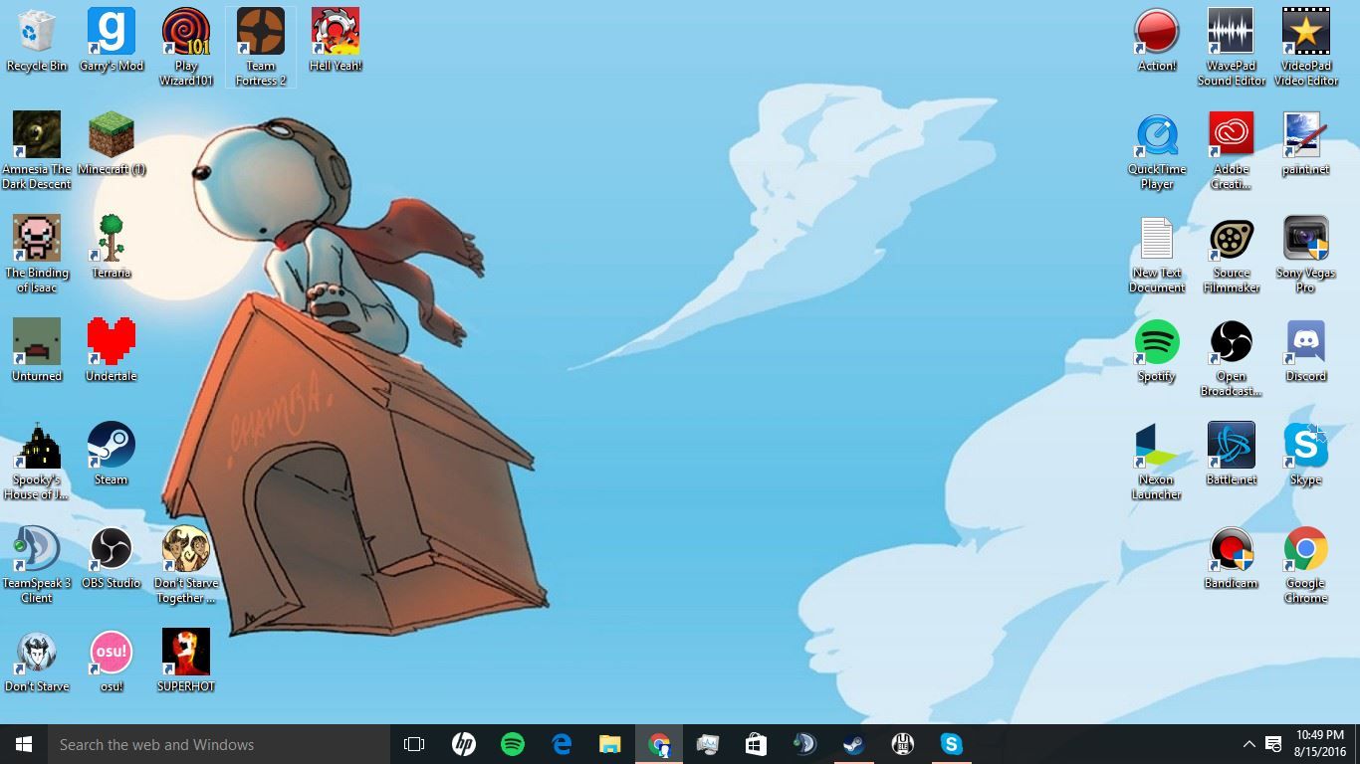Select the Recycle Bin
Viewport: 1360px width, 764px height.
click(x=37, y=33)
